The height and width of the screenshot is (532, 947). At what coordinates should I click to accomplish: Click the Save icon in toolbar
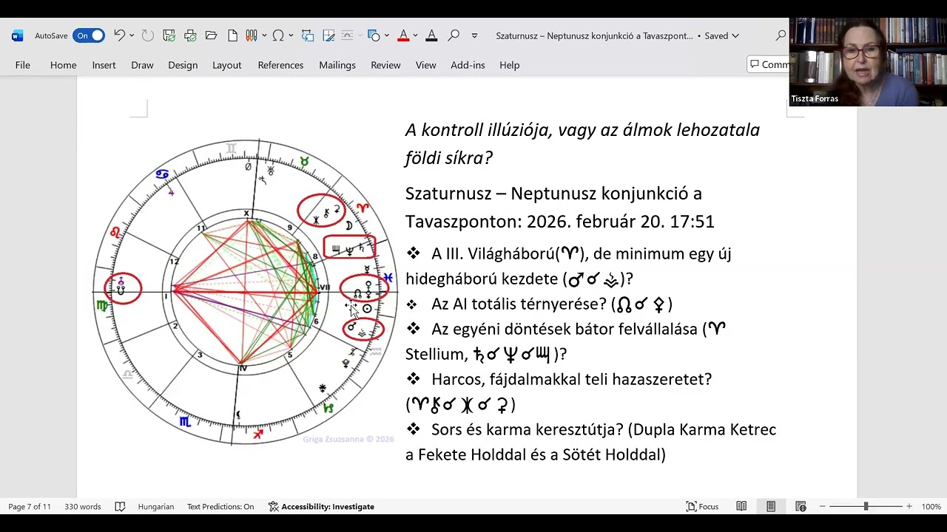coord(169,35)
